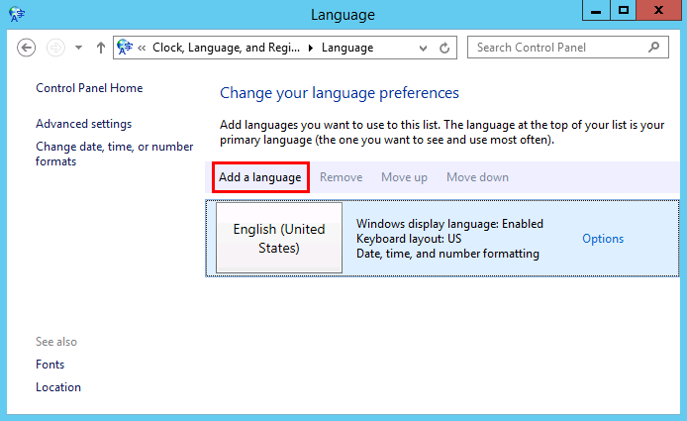Viewport: 687px width, 421px height.
Task: Minimize the Language window
Action: pos(596,11)
